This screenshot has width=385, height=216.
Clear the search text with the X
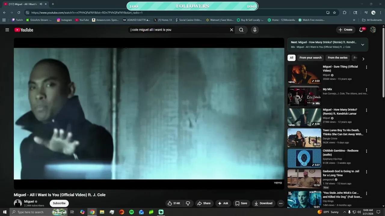click(232, 30)
